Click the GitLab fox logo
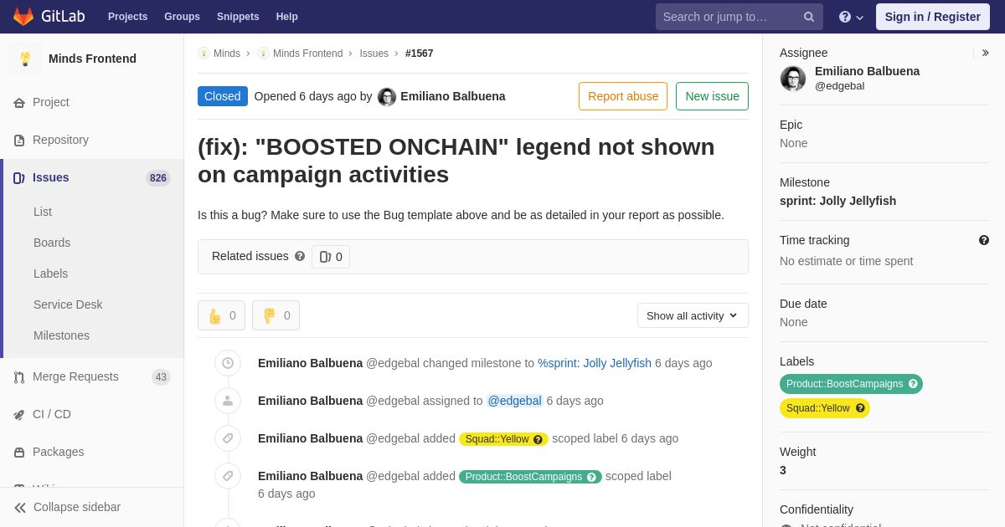Viewport: 1005px width, 527px height. pos(23,17)
